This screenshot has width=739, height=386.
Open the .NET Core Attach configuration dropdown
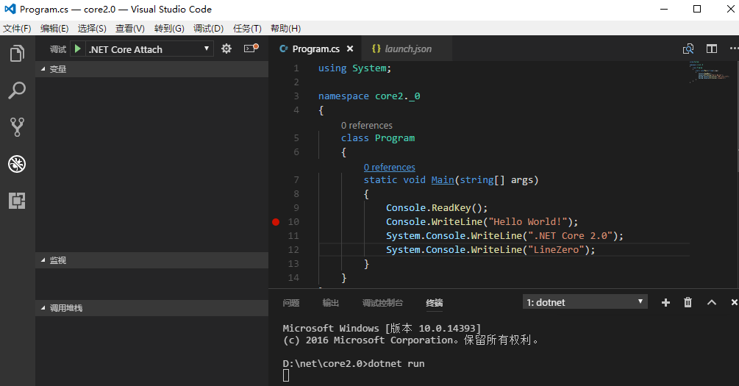pos(149,49)
